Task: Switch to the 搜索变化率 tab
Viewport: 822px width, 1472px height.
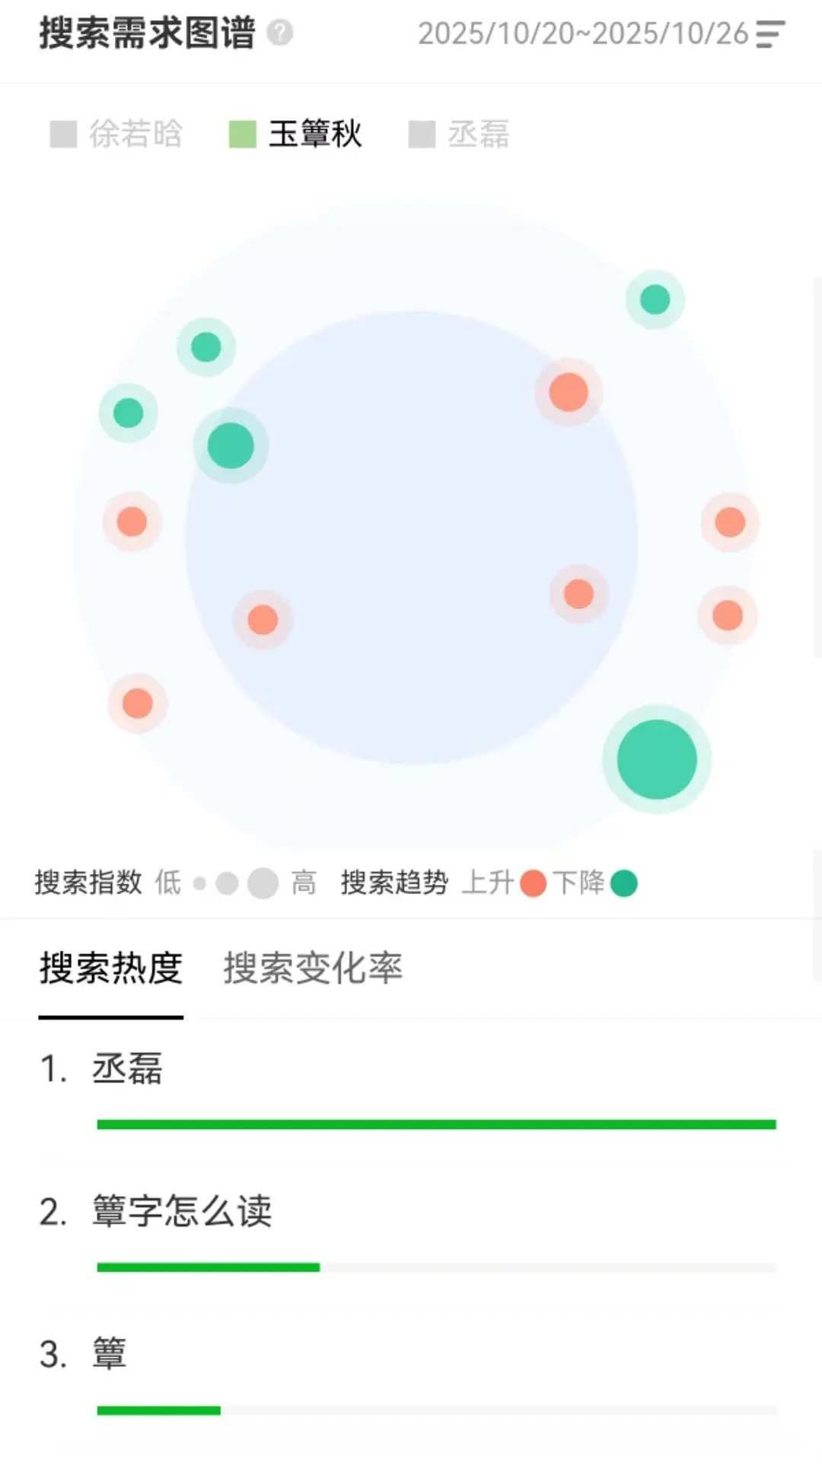Action: click(313, 969)
